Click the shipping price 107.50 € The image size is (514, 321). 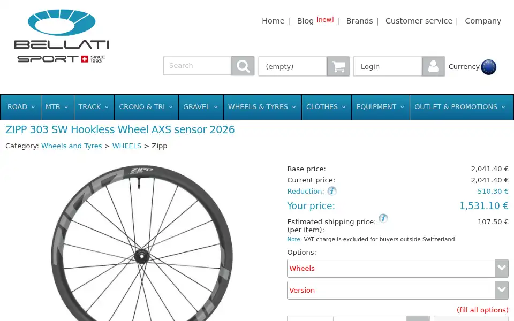[493, 221]
